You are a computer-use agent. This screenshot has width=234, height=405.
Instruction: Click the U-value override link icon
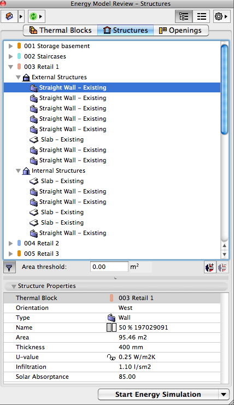click(111, 357)
